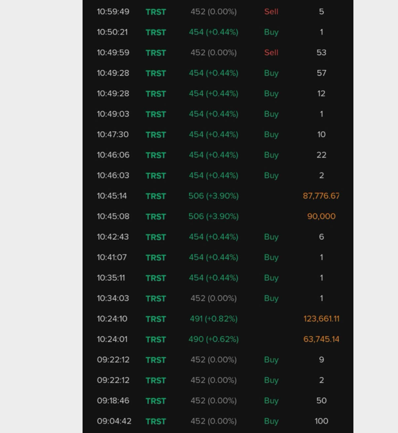The image size is (398, 433).
Task: Select quantity 12 in the 10:49:28 trade
Action: 321,94
